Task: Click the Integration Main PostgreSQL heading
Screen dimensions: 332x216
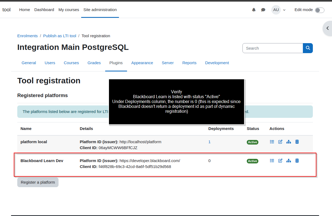Action: pyautogui.click(x=73, y=47)
